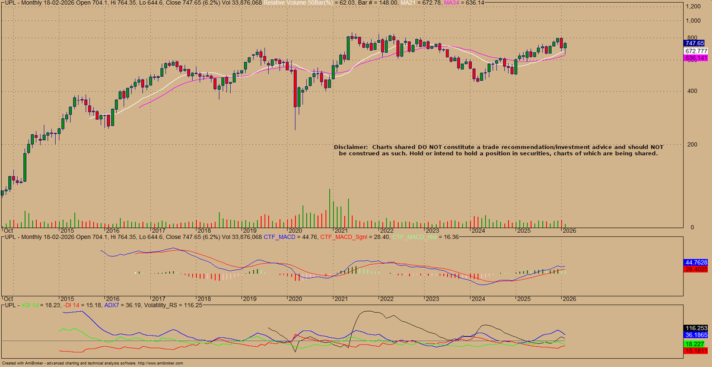Click the 2024 year label under the MACD pane
This screenshot has height=367, width=712.
[478, 299]
